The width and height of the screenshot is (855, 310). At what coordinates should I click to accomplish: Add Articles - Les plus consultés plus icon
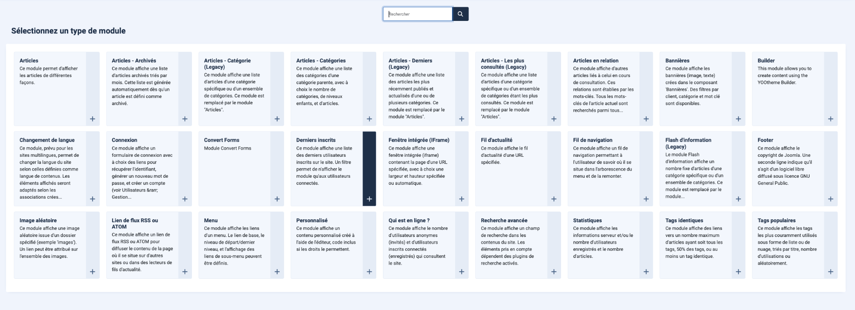(554, 119)
